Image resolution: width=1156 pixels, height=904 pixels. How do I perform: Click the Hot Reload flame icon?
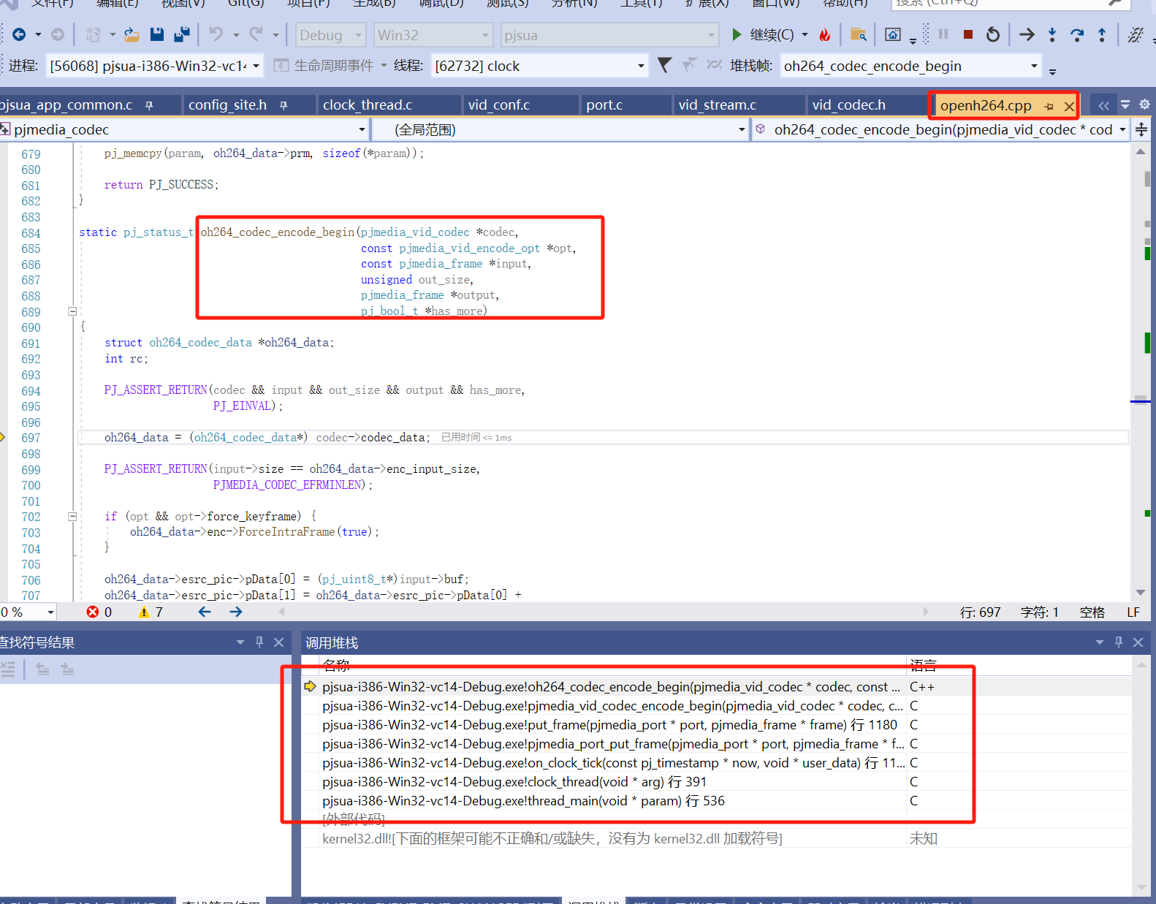pyautogui.click(x=825, y=34)
